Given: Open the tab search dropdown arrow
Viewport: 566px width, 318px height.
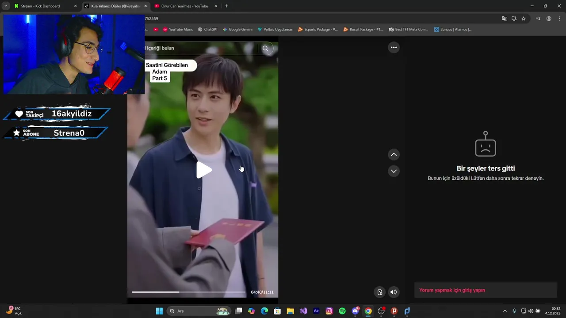Looking at the screenshot, I should pyautogui.click(x=6, y=6).
